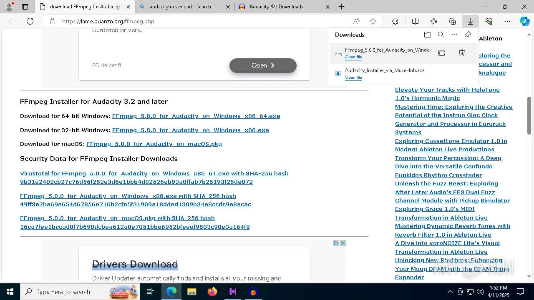Add this page to favorites star
Screen dimensions: 534x300
tap(373, 21)
